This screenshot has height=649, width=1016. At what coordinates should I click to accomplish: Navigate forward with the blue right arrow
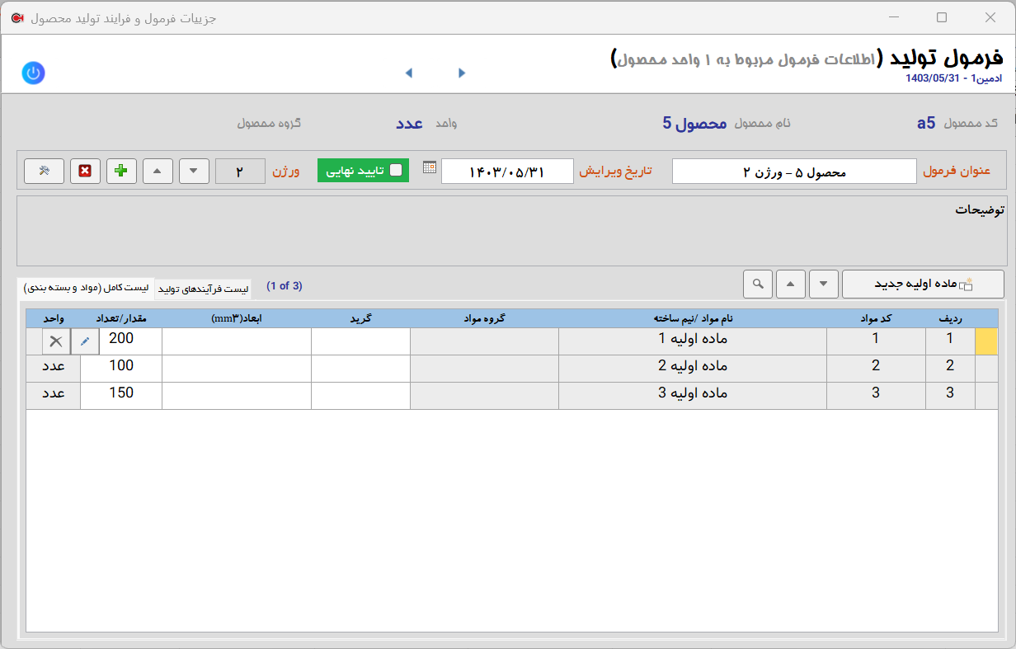461,73
